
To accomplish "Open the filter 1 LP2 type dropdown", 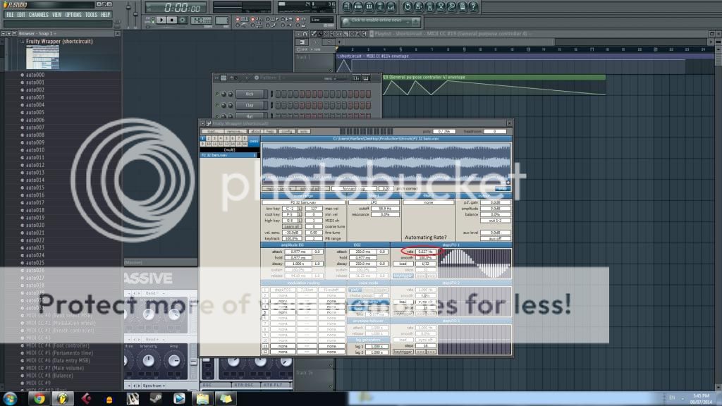I will [374, 202].
